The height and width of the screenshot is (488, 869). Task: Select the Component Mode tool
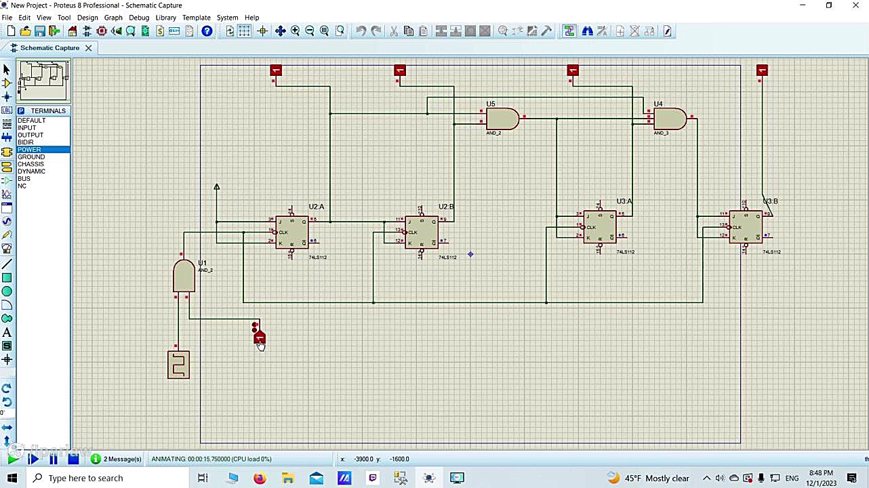tap(7, 83)
